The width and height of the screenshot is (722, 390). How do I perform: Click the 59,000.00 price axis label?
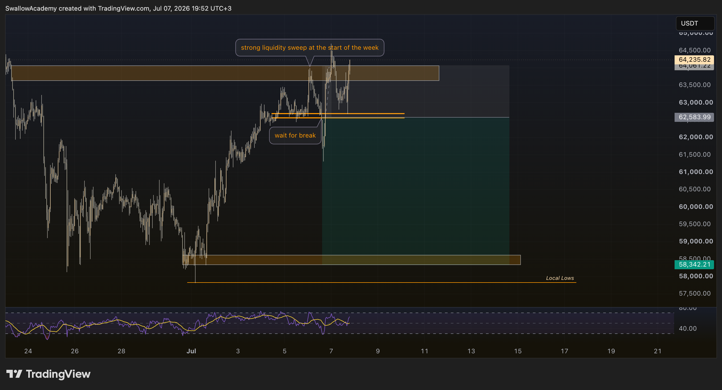(x=696, y=242)
